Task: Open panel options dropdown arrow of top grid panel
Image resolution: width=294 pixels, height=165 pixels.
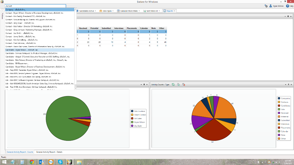Action: [285, 16]
